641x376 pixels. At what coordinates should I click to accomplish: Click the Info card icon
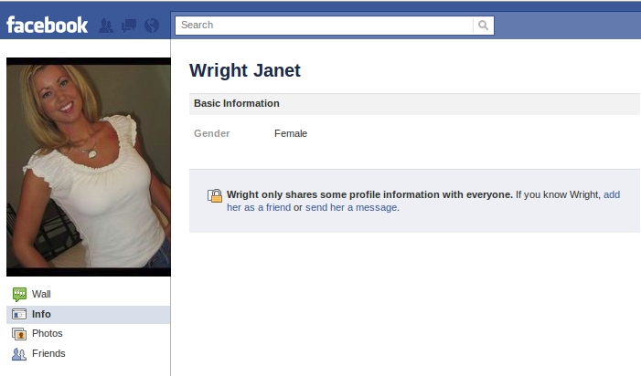pos(19,315)
